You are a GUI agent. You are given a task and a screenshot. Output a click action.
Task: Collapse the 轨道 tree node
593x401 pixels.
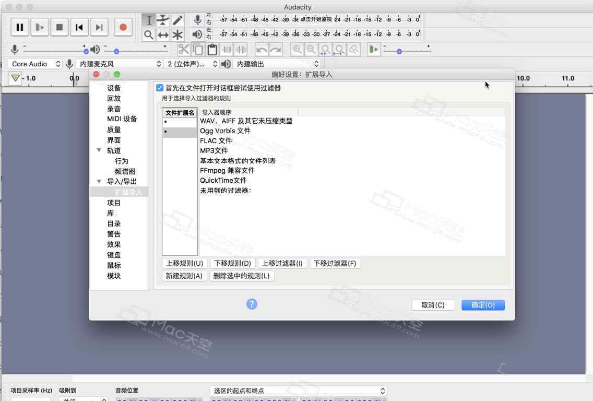[x=99, y=150]
